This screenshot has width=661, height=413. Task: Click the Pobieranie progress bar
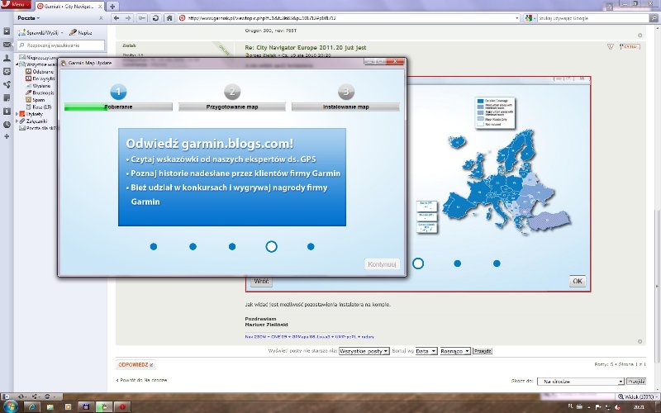(x=118, y=107)
